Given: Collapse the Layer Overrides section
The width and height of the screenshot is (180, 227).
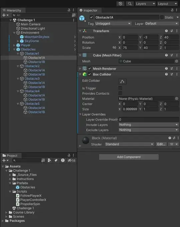Looking at the screenshot, I should coord(80,114).
